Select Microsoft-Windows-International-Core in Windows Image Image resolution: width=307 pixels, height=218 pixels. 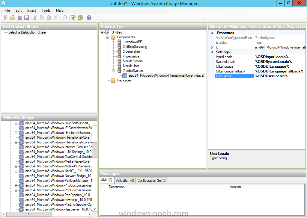pyautogui.click(x=58, y=137)
